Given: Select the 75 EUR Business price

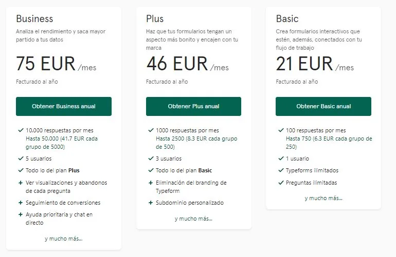Looking at the screenshot, I should (x=45, y=64).
